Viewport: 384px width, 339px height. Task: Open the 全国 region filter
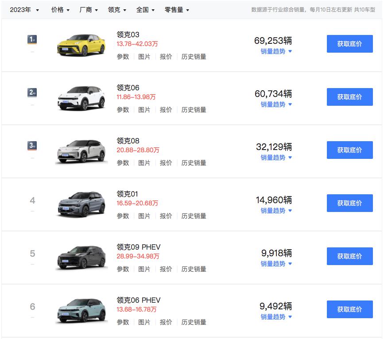point(145,10)
